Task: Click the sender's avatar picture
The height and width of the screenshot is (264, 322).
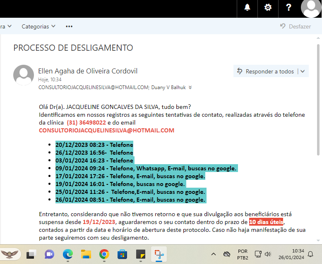Action: pyautogui.click(x=24, y=75)
